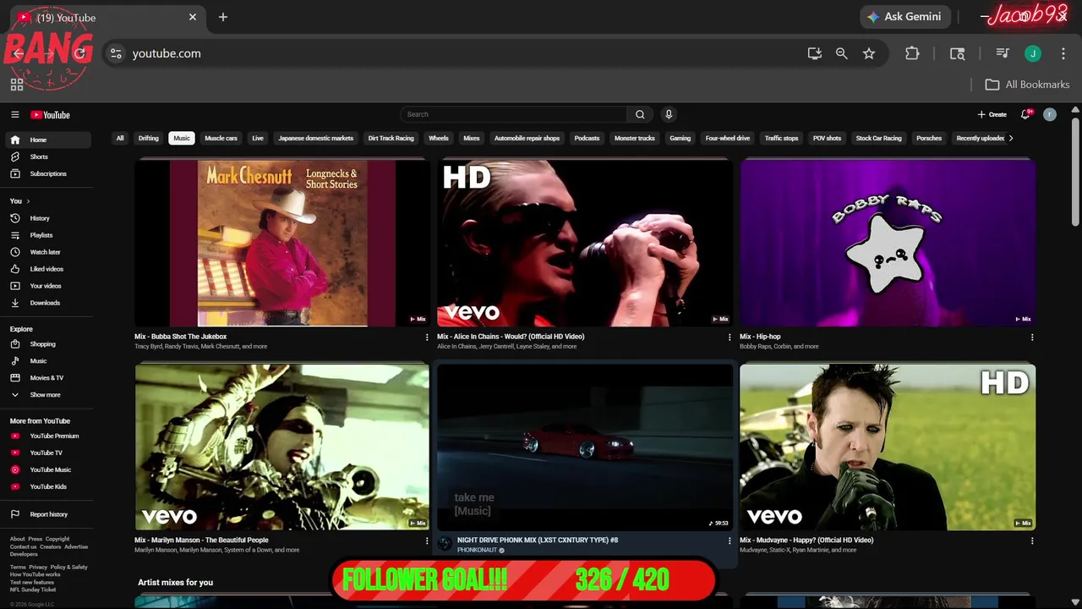Viewport: 1082px width, 609px height.
Task: Open PHONKONAUT channel link
Action: (477, 550)
